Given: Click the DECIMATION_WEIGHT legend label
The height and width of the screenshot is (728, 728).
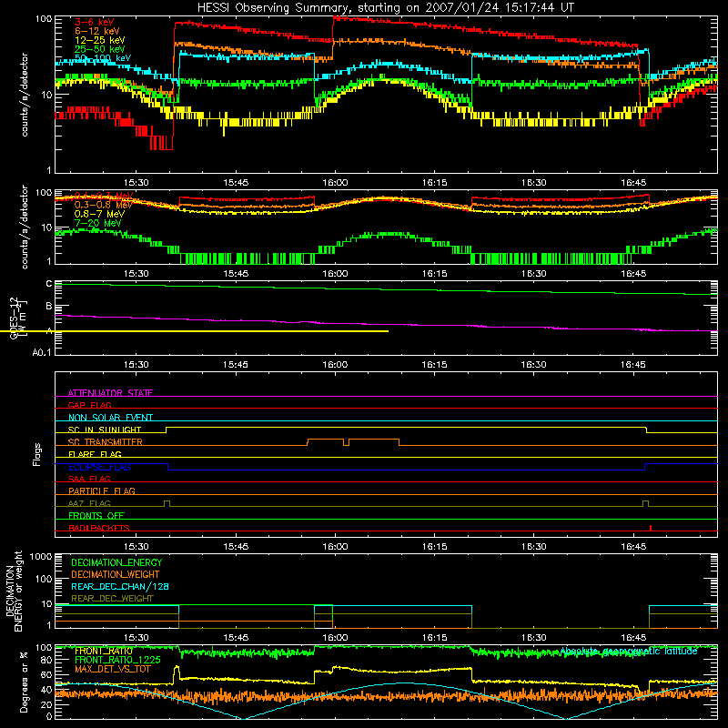Looking at the screenshot, I should 116,574.
